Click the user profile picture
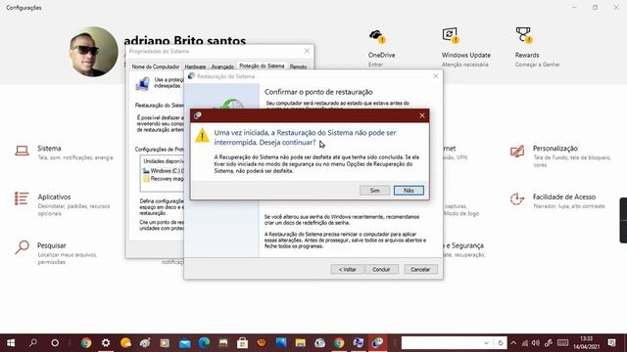Screen dimensions: 627x352 point(94,52)
